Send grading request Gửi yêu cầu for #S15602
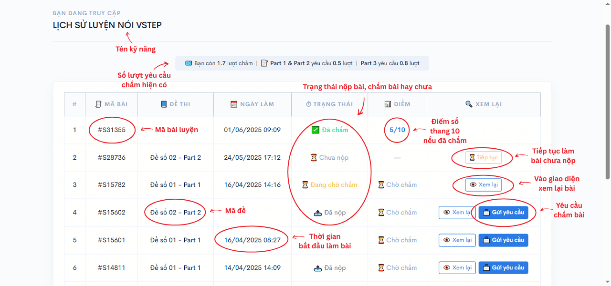 pyautogui.click(x=503, y=212)
